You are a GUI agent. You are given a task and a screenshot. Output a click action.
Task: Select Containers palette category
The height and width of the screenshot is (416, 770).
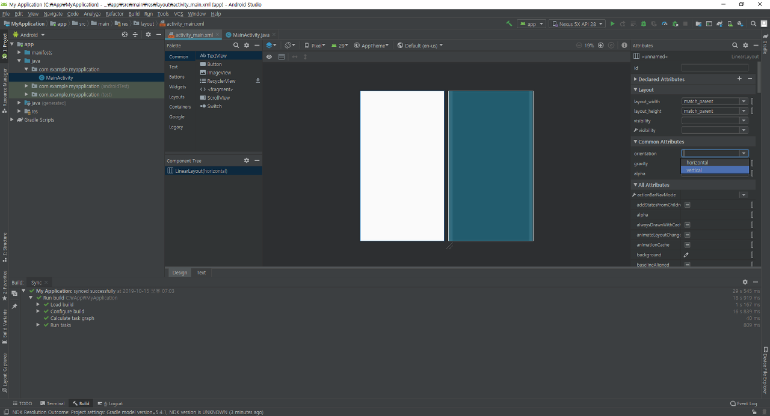pyautogui.click(x=180, y=107)
